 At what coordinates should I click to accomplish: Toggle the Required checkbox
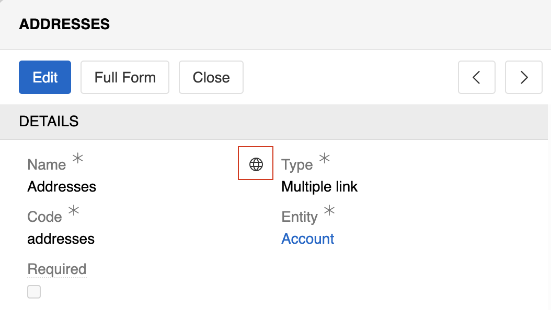coord(34,292)
